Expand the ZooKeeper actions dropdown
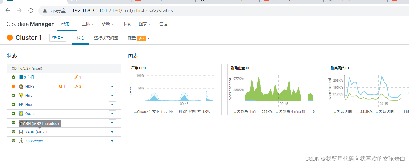 click(x=112, y=141)
